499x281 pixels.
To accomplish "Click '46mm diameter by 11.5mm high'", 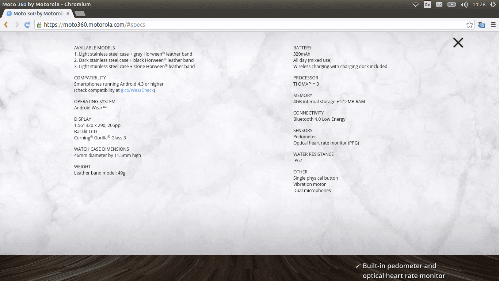I will pyautogui.click(x=107, y=156).
